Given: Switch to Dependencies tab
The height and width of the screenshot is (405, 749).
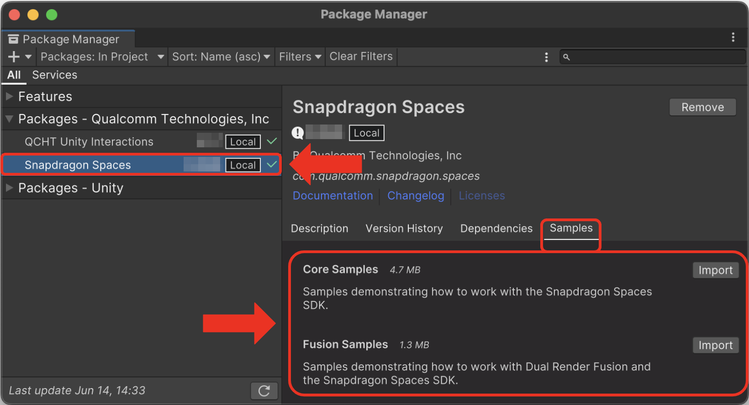Looking at the screenshot, I should click(496, 228).
